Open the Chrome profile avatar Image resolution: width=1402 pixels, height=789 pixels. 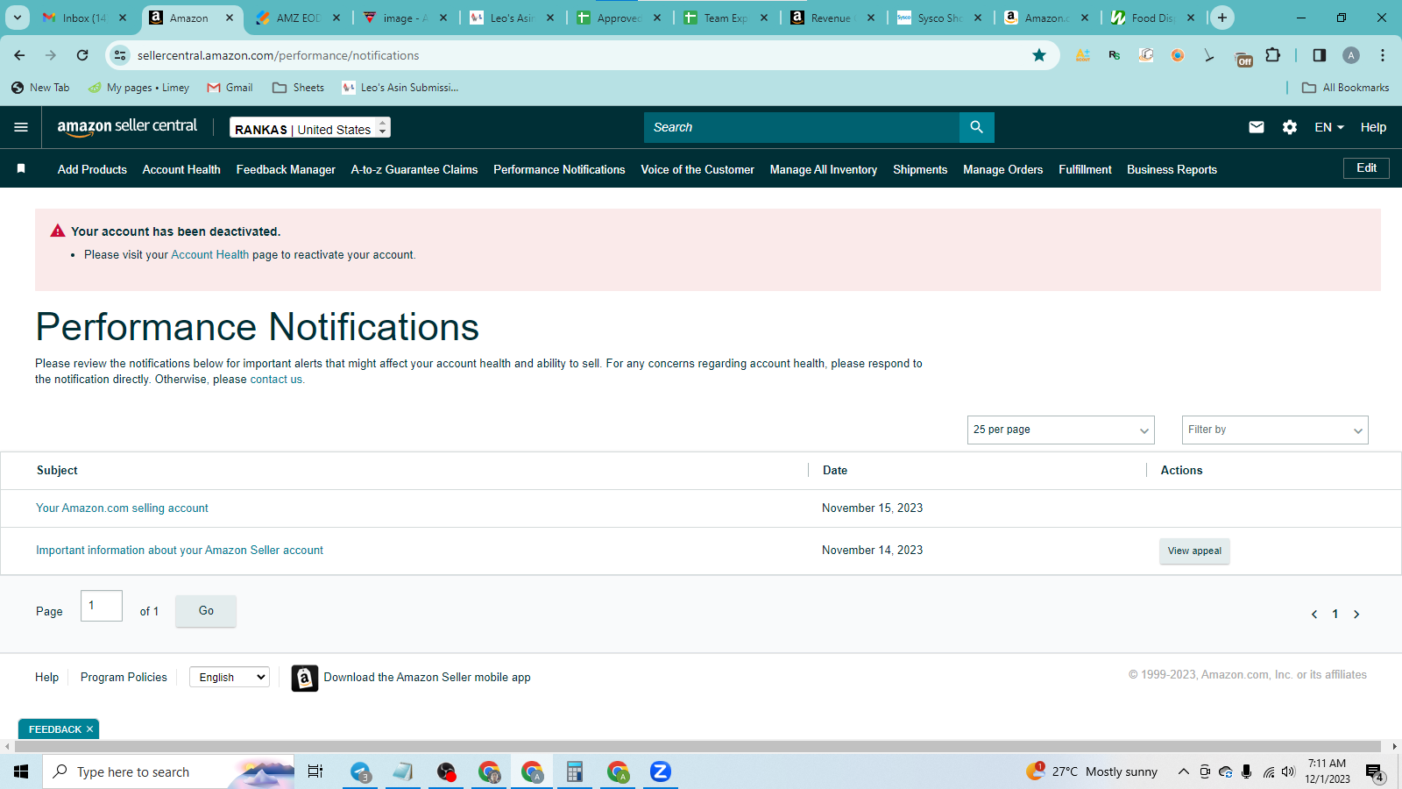coord(1351,55)
